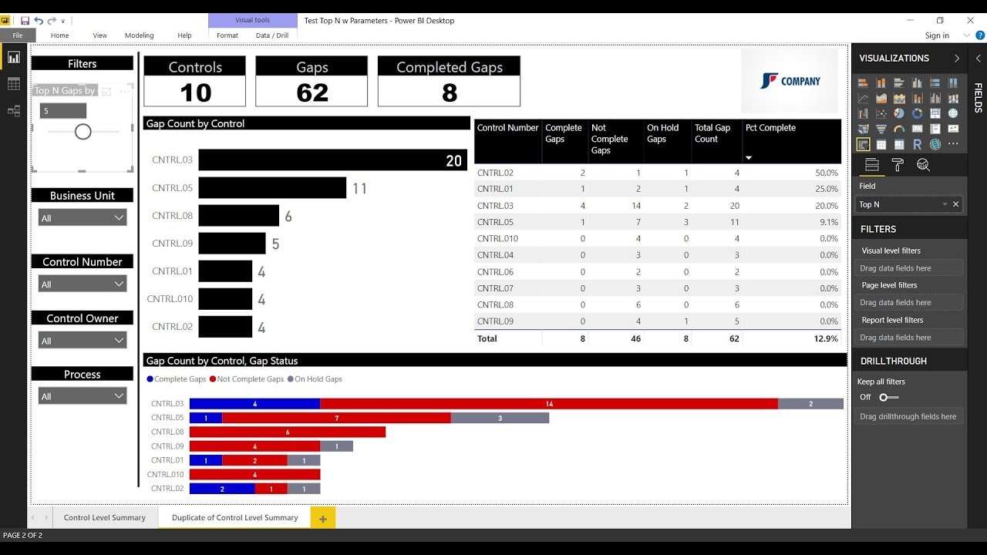Select the Map globe visualization
Screen dimensions: 987x555
tap(953, 113)
